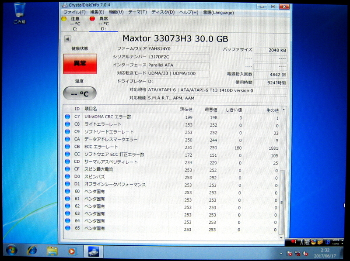Screen dimensions: 350x261
Task: Click the blue status dot for C9 row
Action: point(67,132)
